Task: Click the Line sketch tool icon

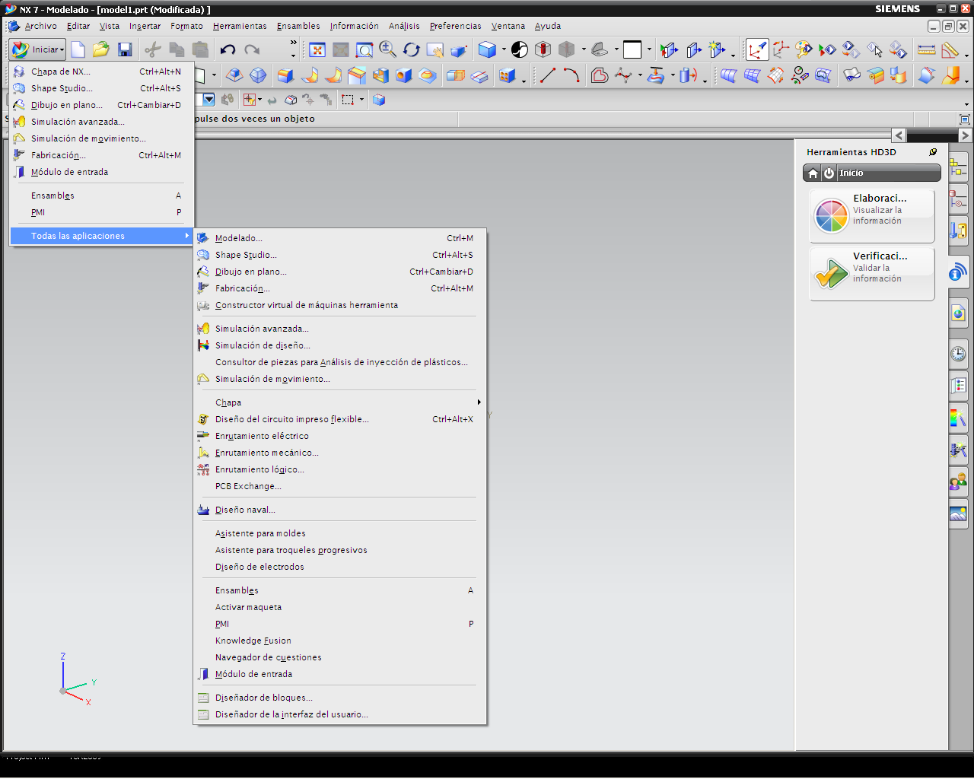Action: click(548, 75)
